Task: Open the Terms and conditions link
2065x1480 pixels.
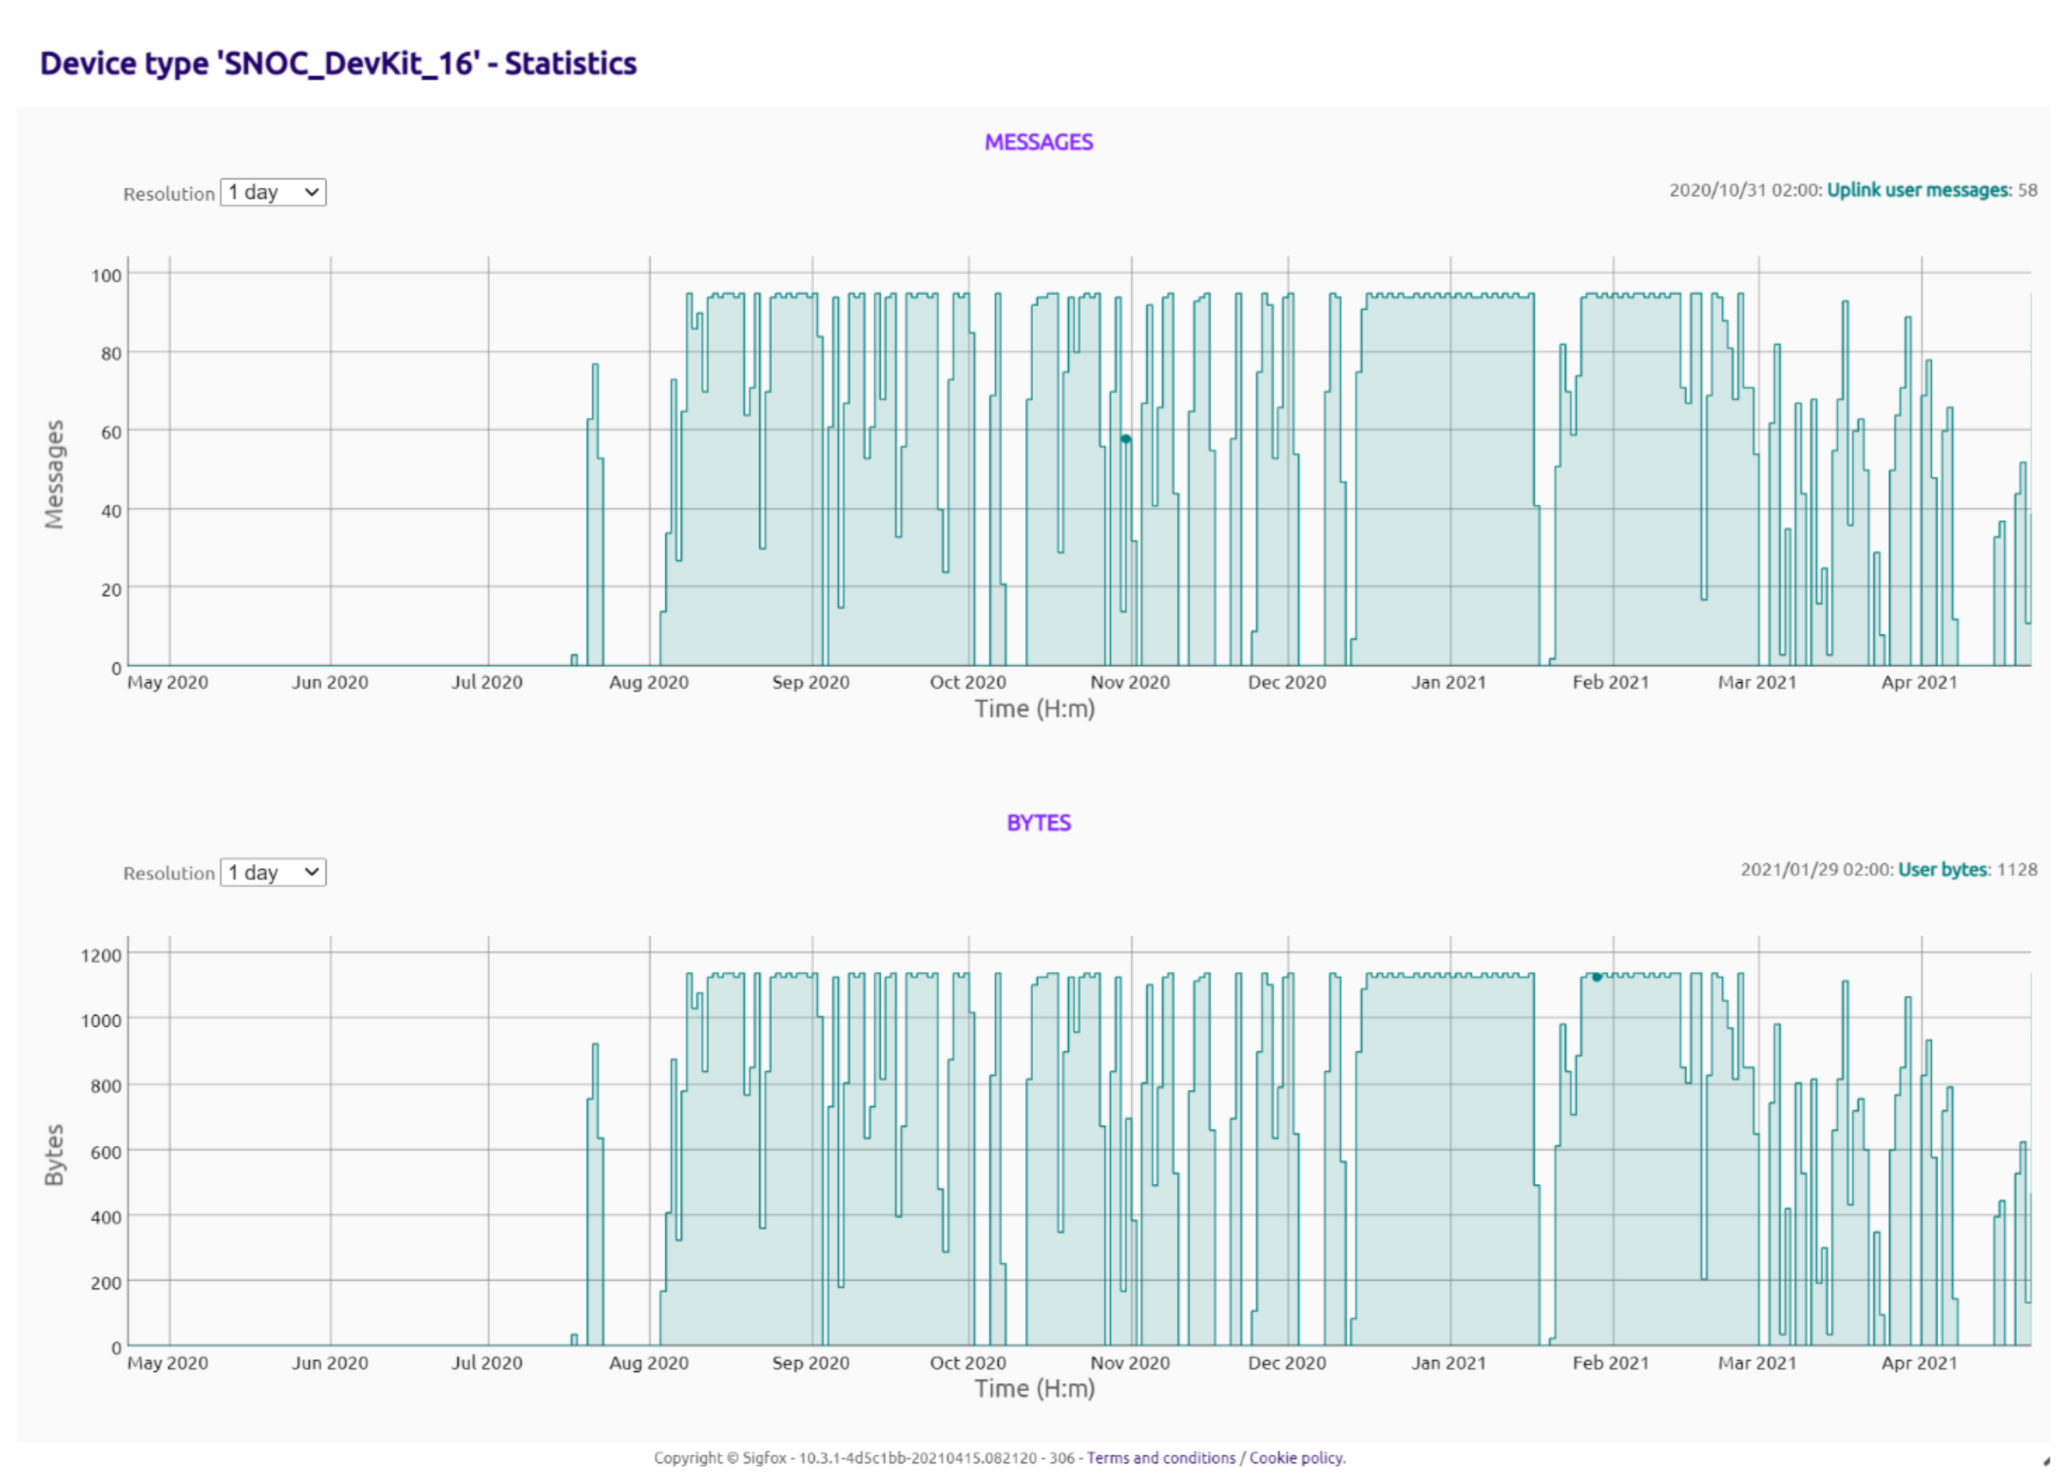Action: tap(1161, 1459)
